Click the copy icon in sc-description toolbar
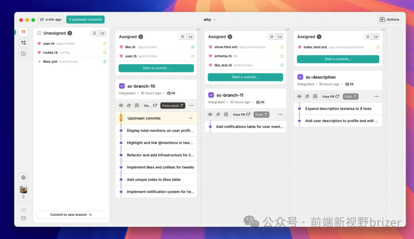Screen dimensions: 414x239 point(307,96)
